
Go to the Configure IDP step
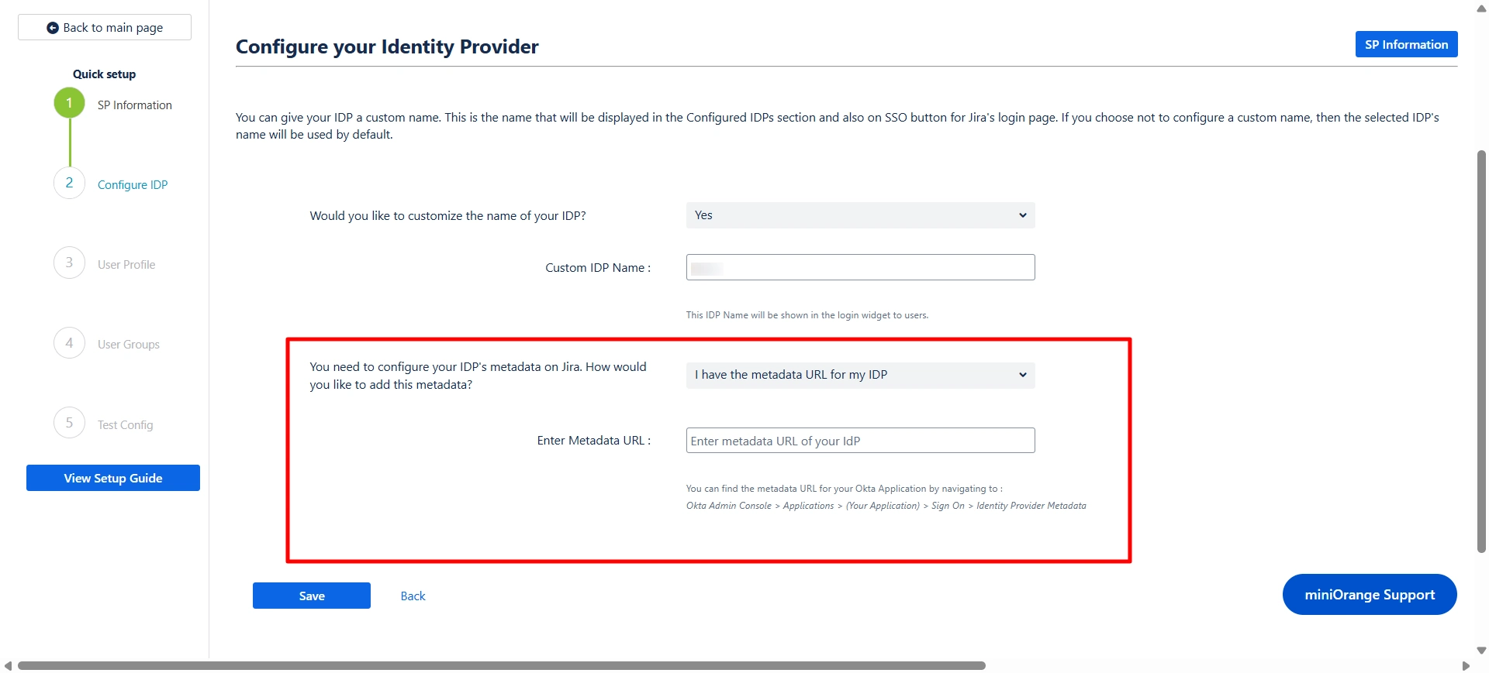click(133, 185)
